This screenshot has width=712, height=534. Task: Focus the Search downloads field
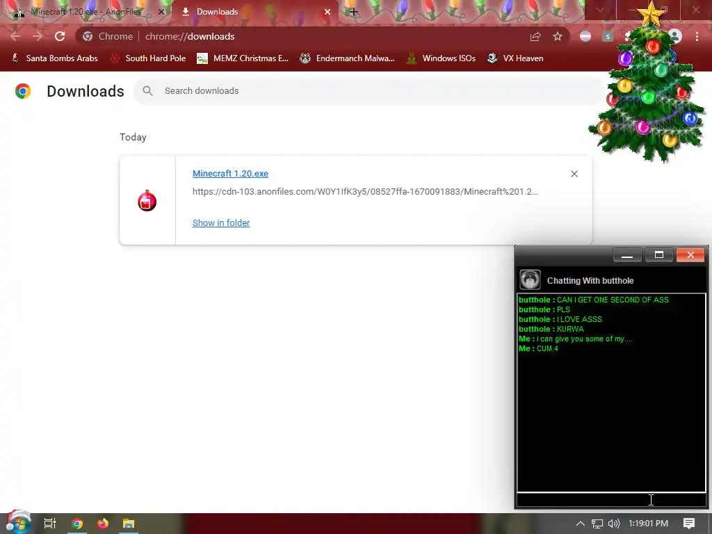coord(370,91)
